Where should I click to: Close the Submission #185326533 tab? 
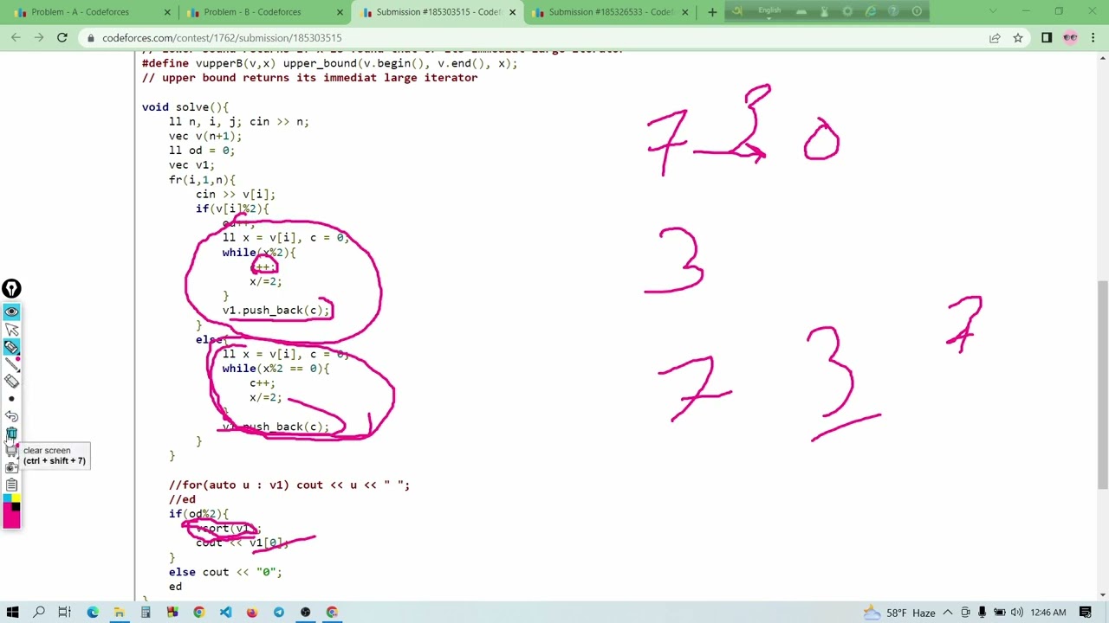pos(684,12)
